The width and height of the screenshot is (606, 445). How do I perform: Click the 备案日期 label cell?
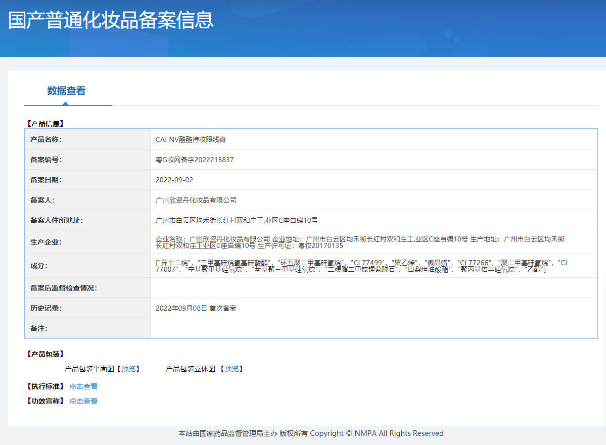pos(87,180)
